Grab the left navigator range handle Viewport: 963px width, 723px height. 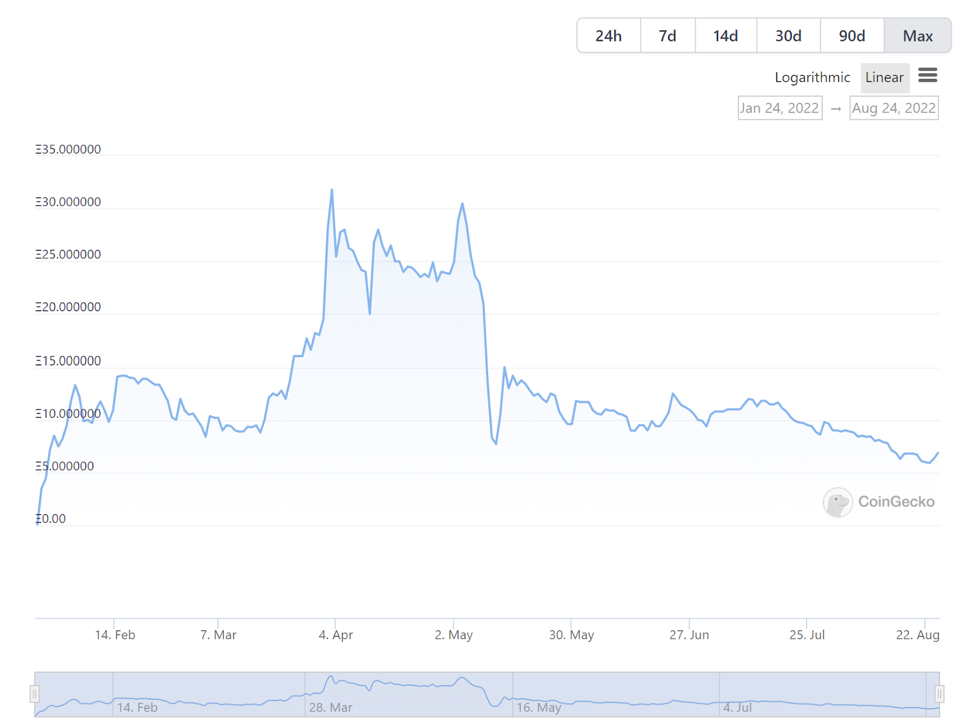tap(35, 694)
